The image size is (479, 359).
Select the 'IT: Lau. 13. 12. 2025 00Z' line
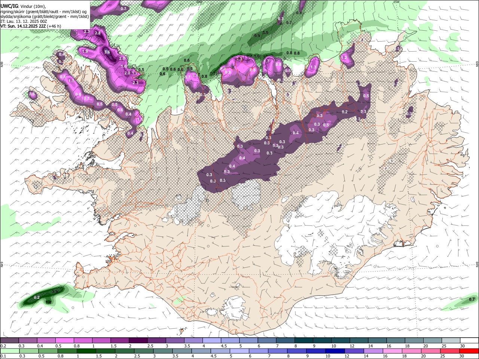[24, 21]
